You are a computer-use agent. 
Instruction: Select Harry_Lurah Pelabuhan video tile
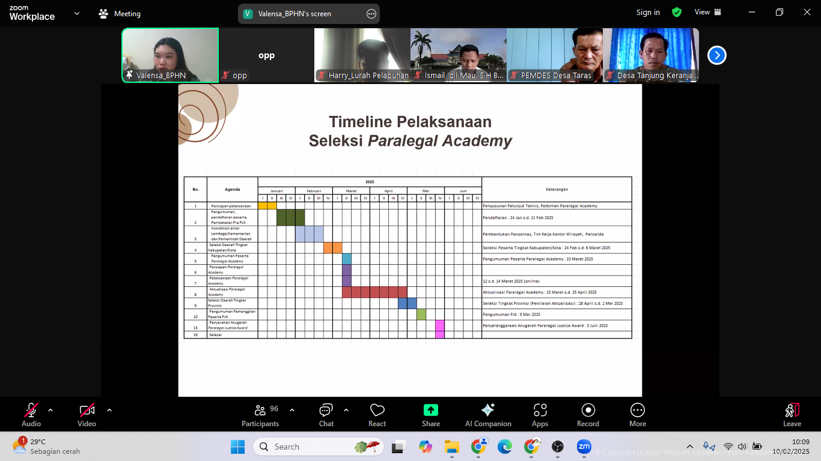(x=362, y=55)
